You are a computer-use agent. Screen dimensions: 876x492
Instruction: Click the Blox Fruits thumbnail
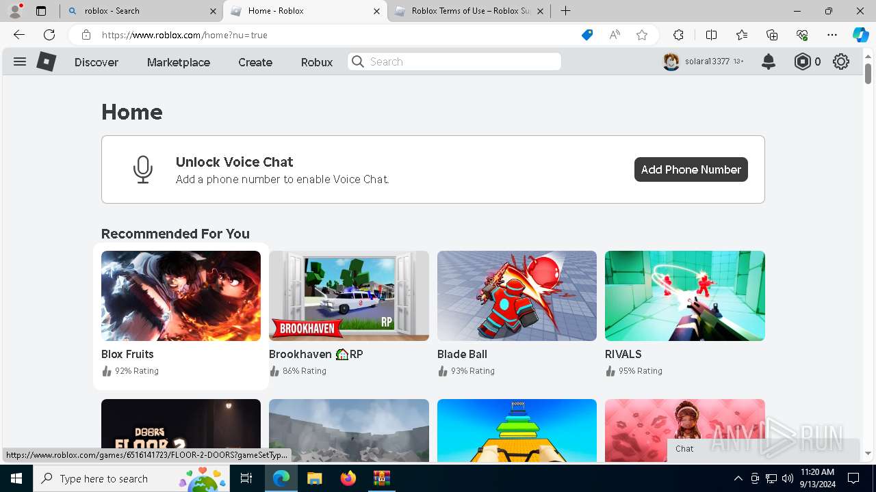pyautogui.click(x=181, y=296)
